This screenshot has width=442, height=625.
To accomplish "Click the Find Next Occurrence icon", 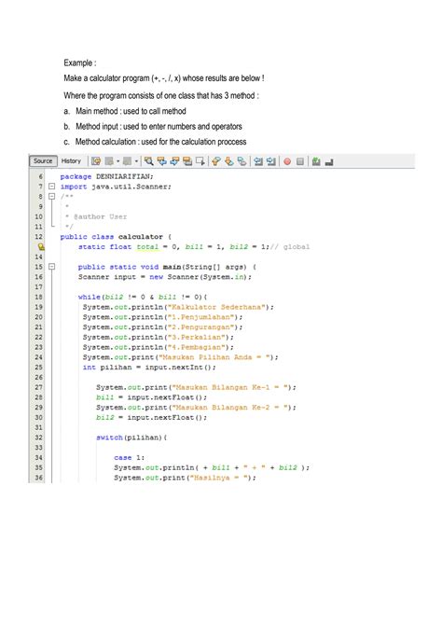I will (x=174, y=161).
